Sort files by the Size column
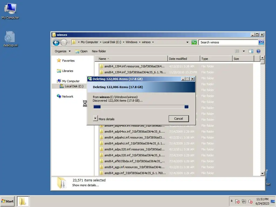This screenshot has width=276, height=207. pyautogui.click(x=243, y=58)
